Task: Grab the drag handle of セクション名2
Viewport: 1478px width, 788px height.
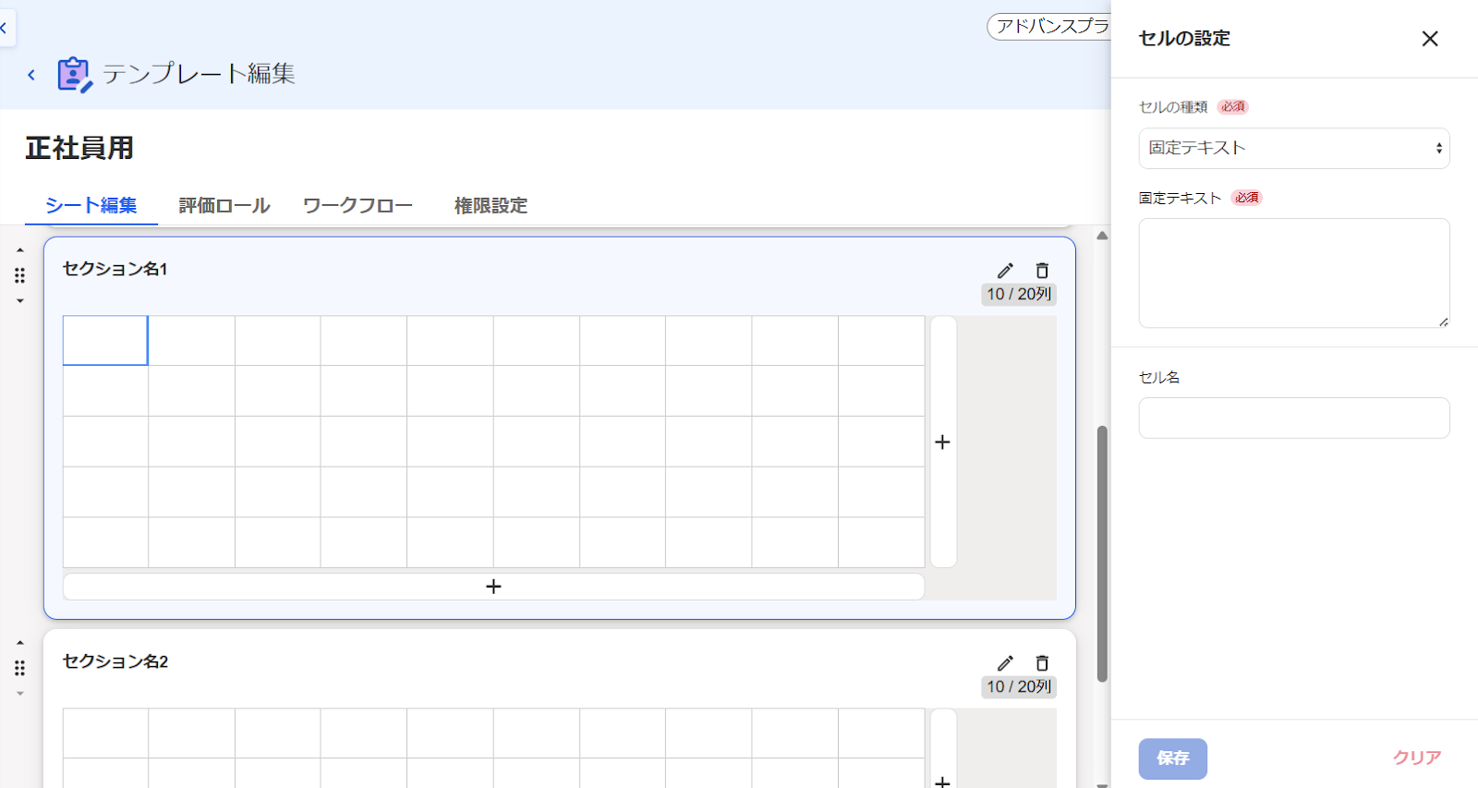Action: [x=20, y=668]
